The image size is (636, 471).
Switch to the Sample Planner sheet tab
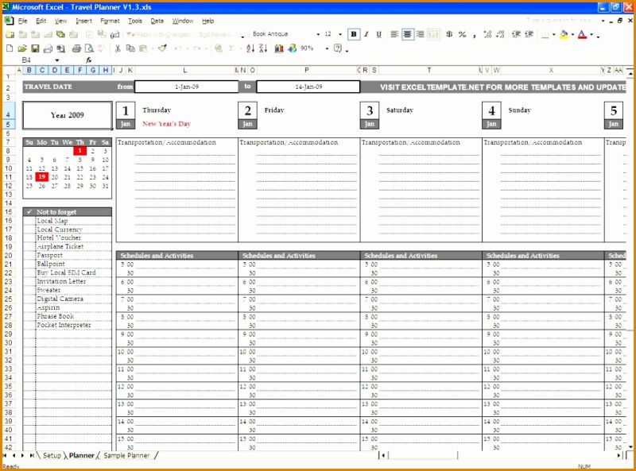tap(126, 456)
